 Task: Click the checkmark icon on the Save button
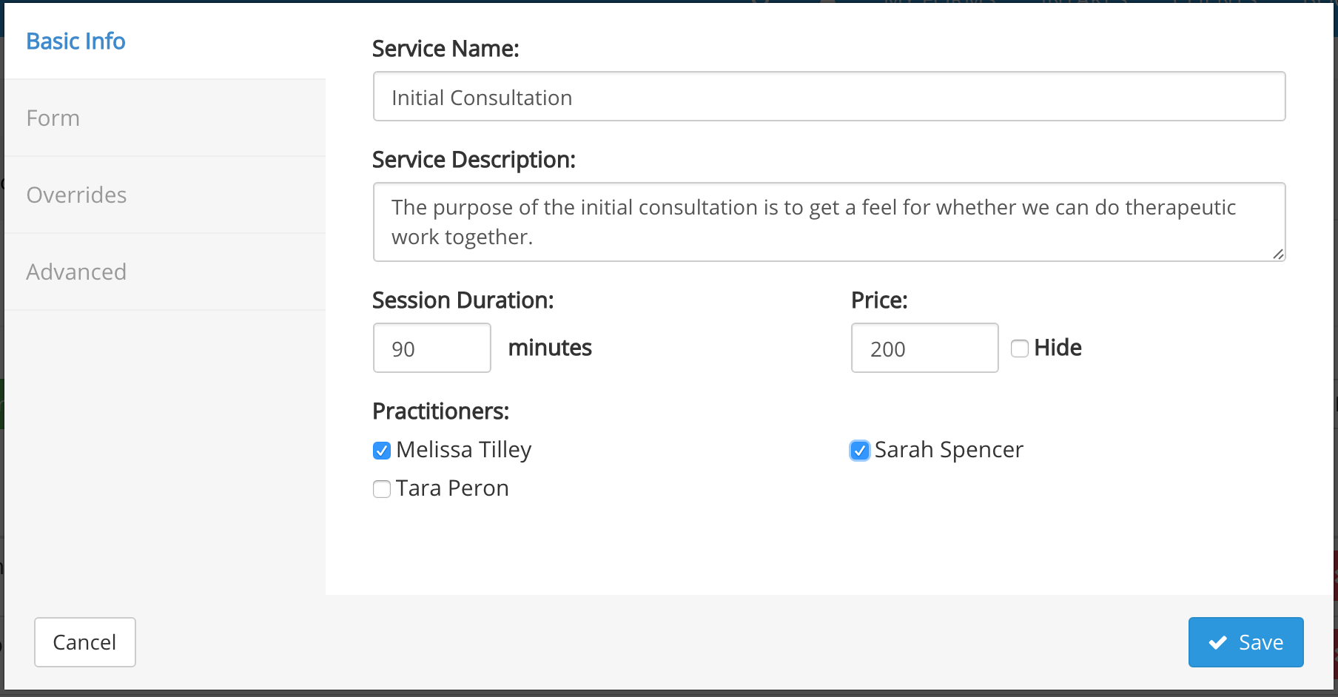click(x=1217, y=643)
